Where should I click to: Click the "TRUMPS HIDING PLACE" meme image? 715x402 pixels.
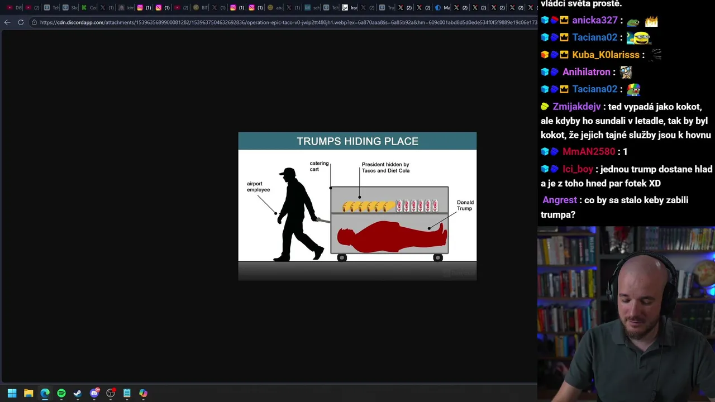[357, 206]
